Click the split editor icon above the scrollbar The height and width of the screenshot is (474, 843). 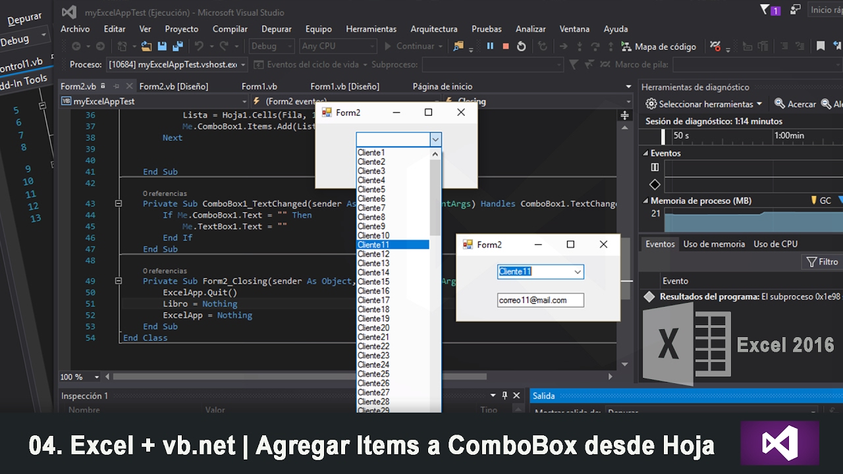(x=624, y=115)
